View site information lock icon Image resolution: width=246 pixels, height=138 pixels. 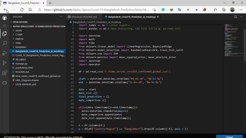(x=40, y=10)
